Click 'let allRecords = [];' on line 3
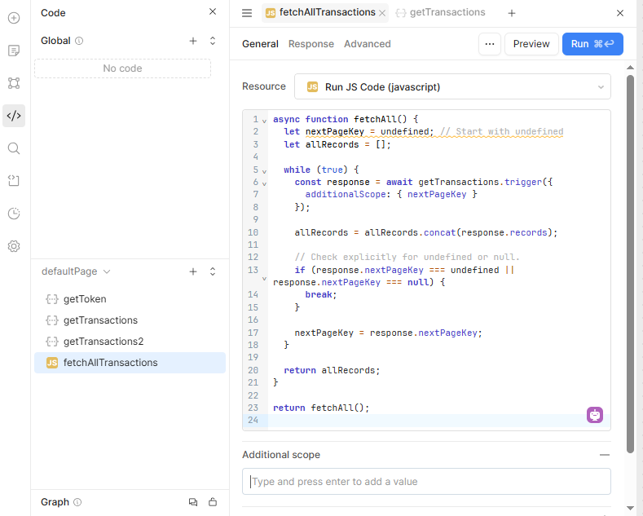This screenshot has width=643, height=516. coord(337,144)
